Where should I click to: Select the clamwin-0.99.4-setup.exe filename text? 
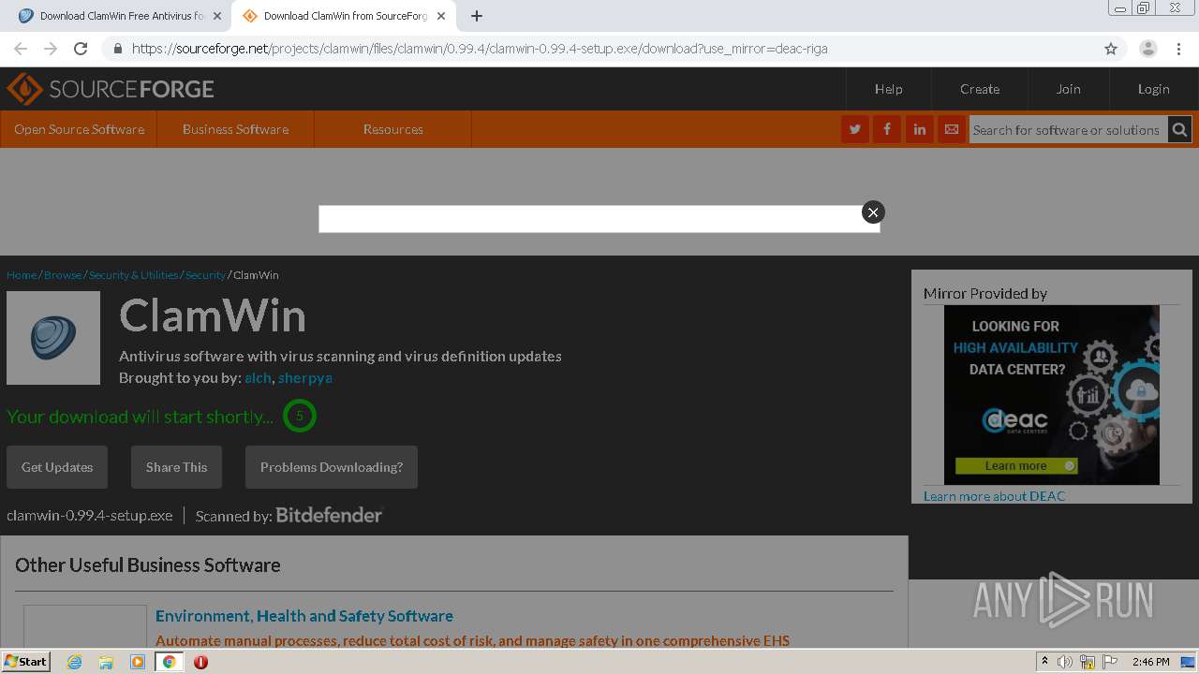coord(90,516)
